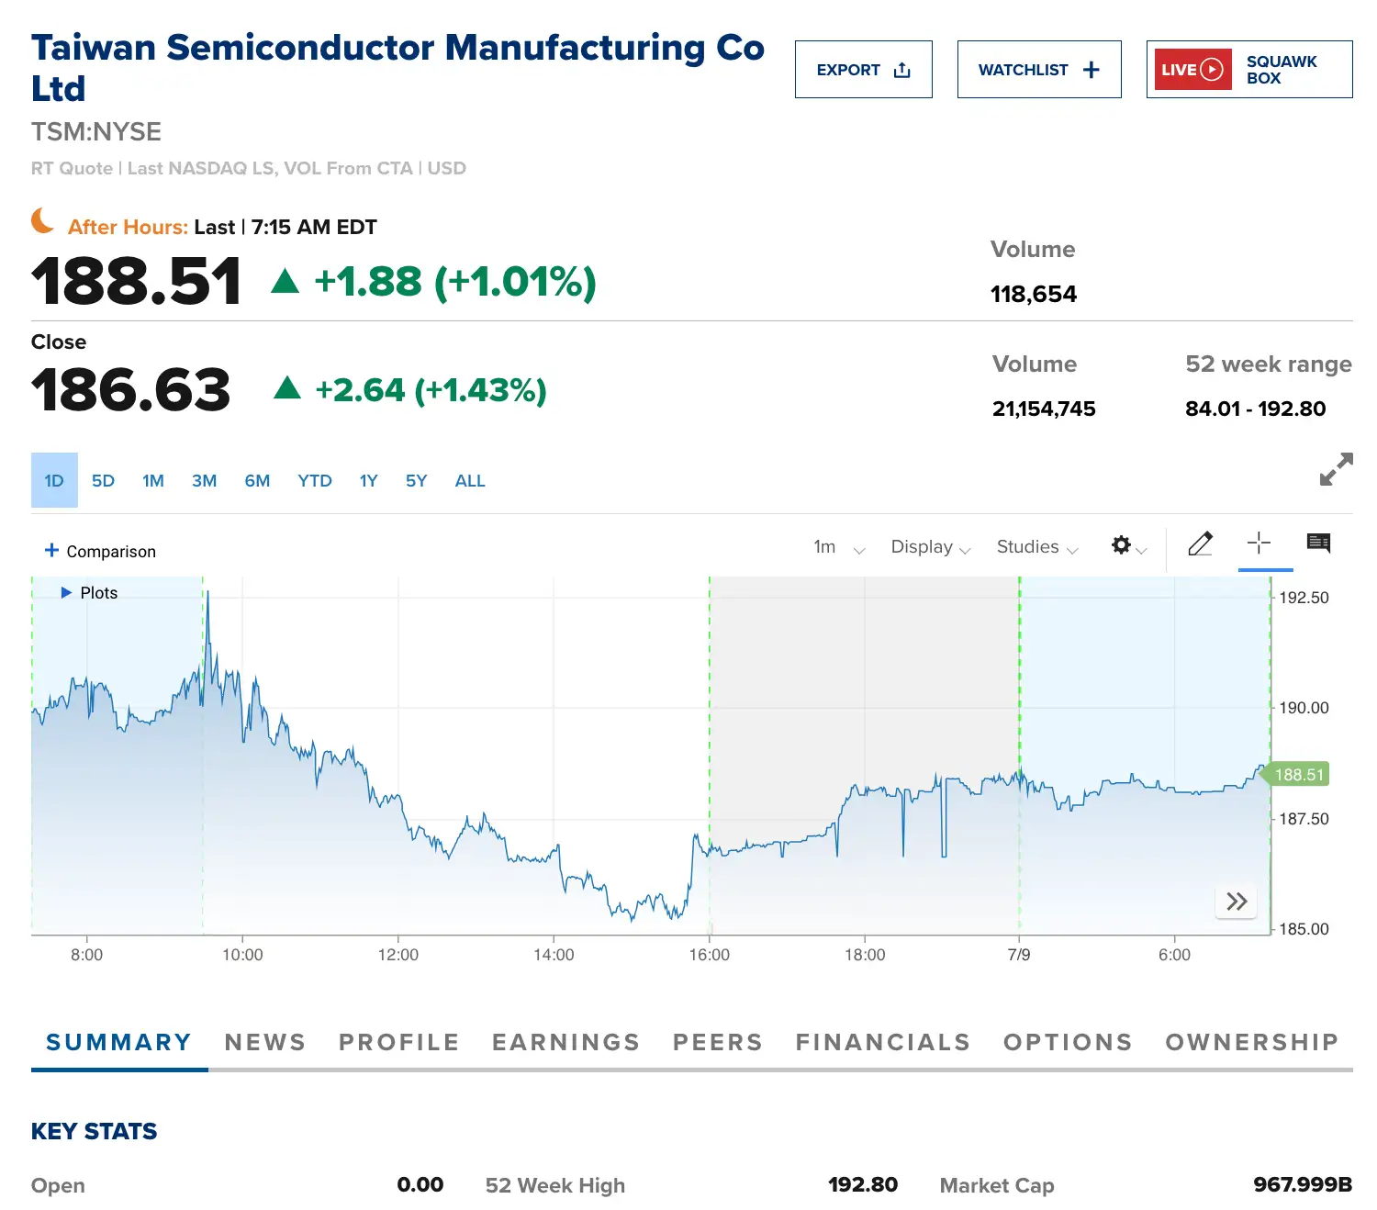Show the YTD chart range
This screenshot has height=1210, width=1377.
point(315,481)
